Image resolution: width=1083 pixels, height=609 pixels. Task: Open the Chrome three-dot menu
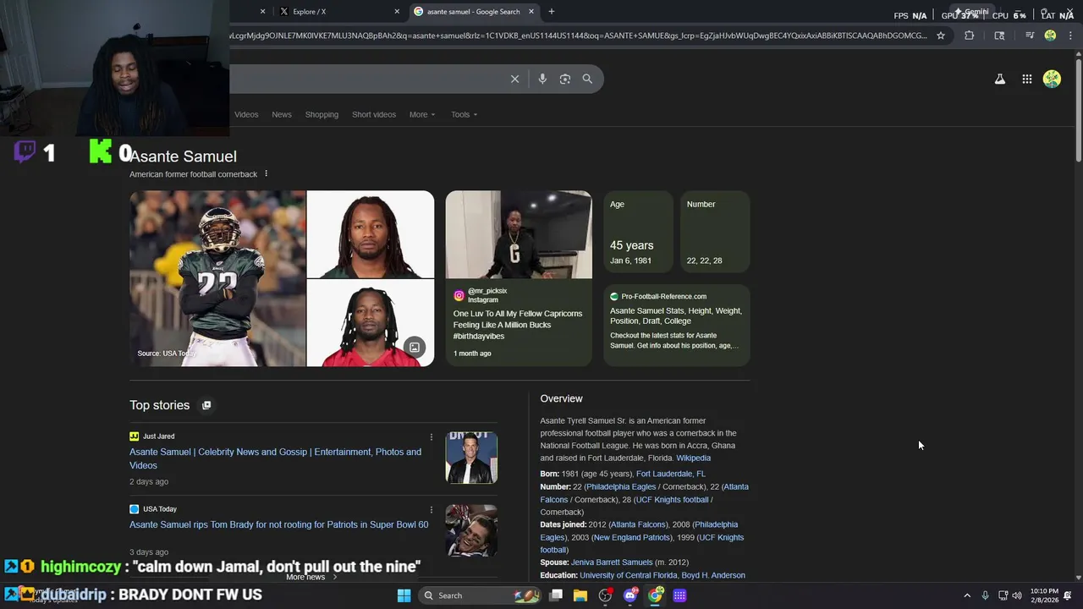[1070, 36]
